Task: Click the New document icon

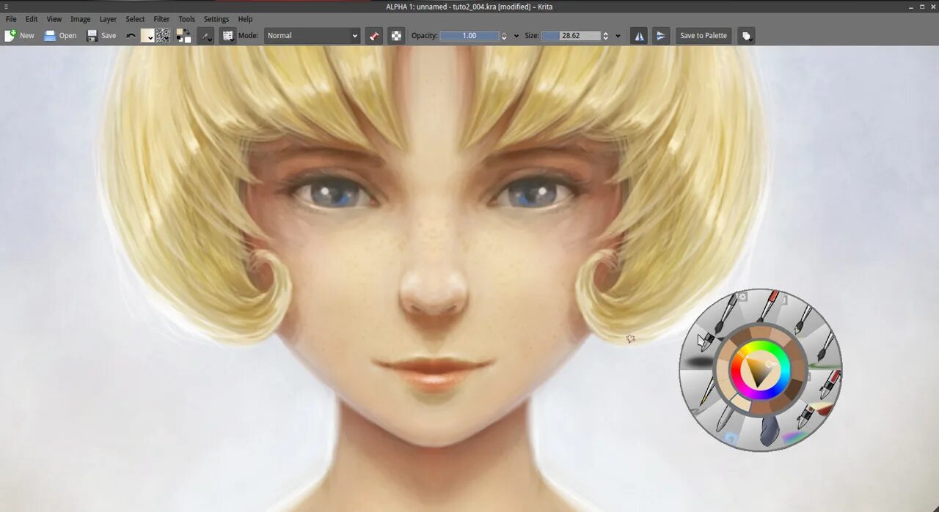Action: click(10, 35)
